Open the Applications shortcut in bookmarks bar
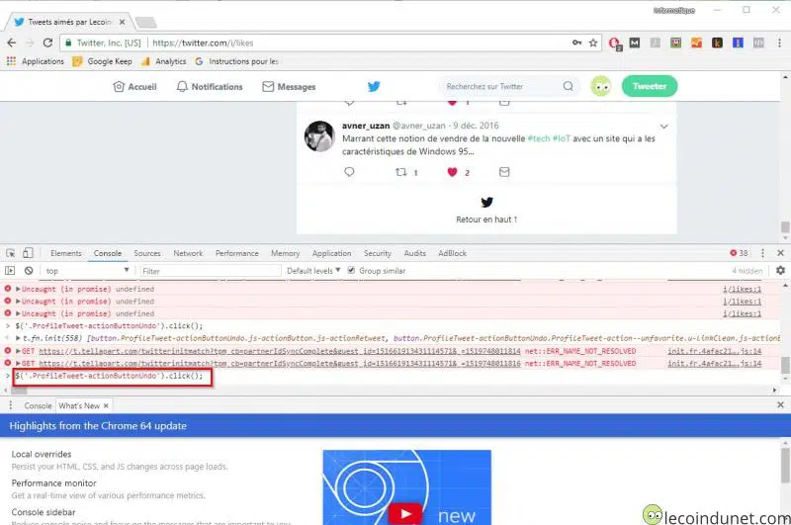 tap(36, 61)
